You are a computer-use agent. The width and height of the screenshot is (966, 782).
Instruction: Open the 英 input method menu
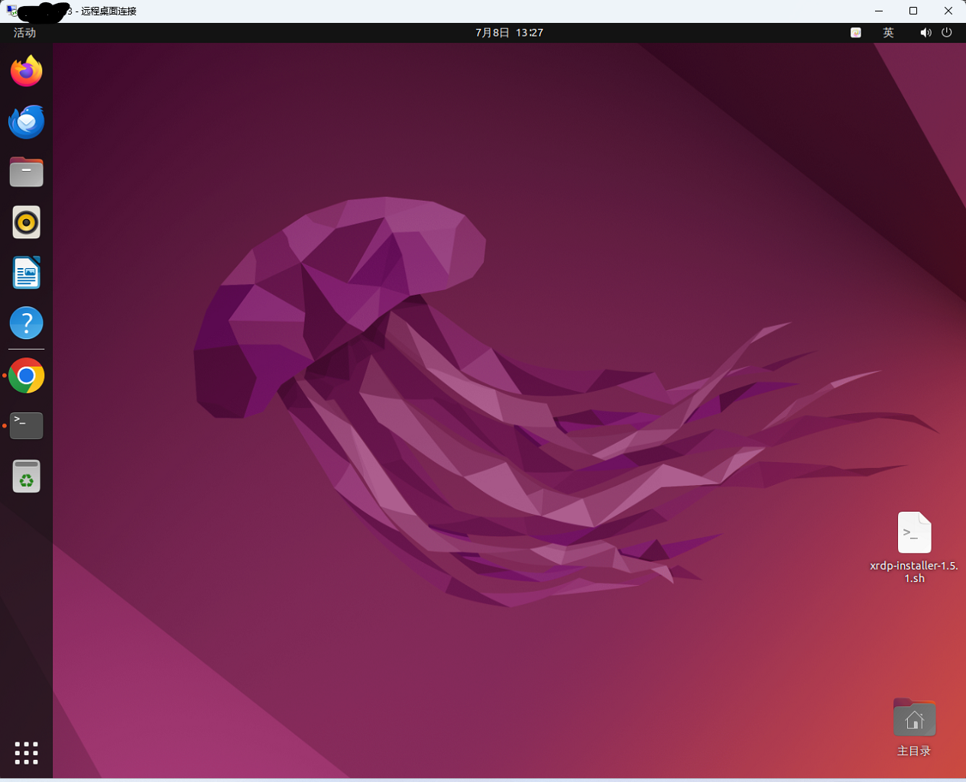pos(888,33)
